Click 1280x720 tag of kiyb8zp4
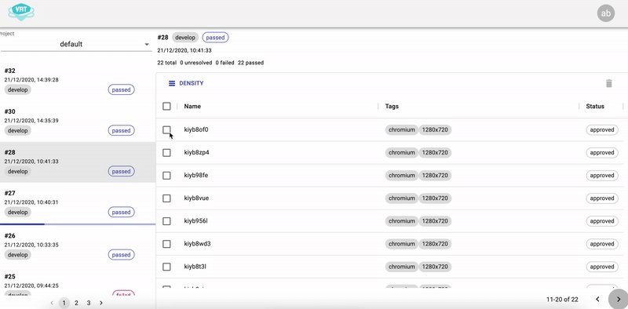 pos(436,152)
